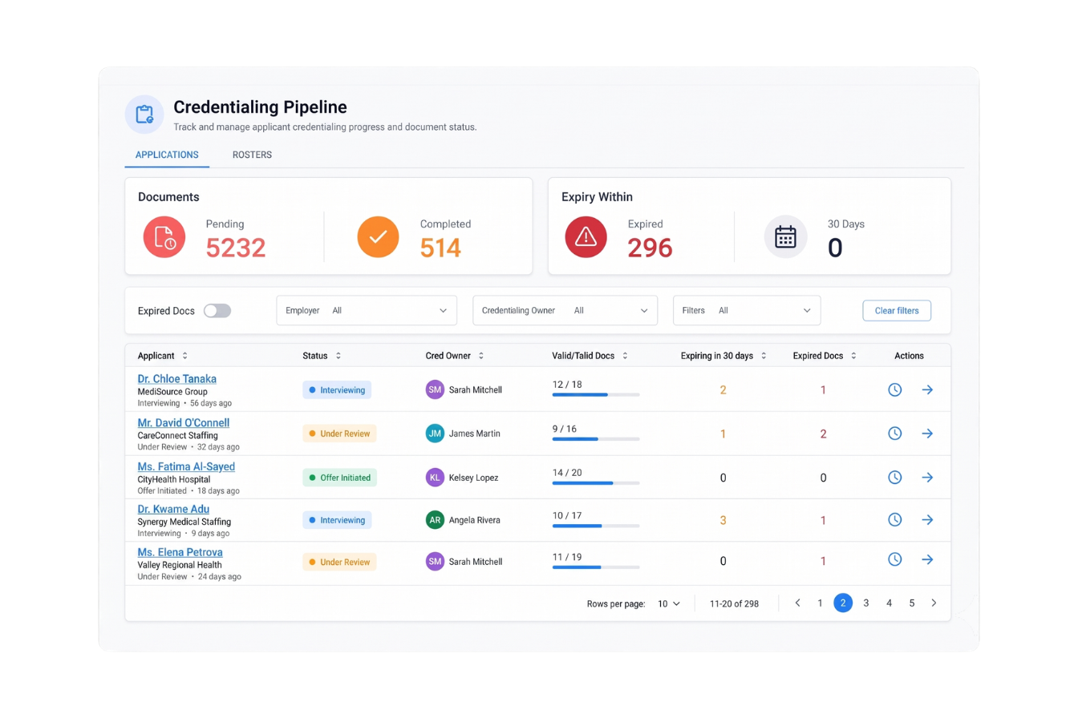The image size is (1078, 718).
Task: Click Completed count 514
Action: click(x=441, y=248)
